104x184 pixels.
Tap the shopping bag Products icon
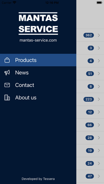[7, 60]
